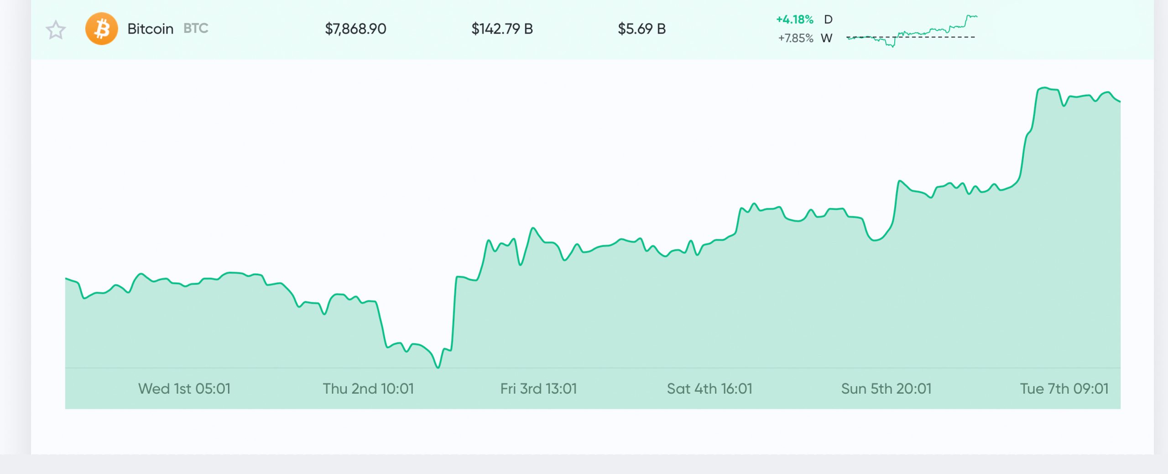Click the $5.69 B volume figure
Viewport: 1168px width, 474px height.
(x=641, y=29)
